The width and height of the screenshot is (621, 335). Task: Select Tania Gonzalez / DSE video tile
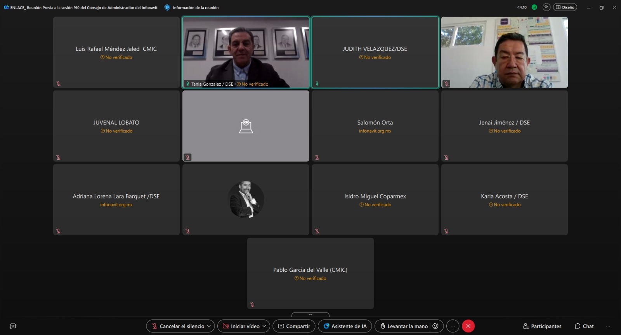pyautogui.click(x=246, y=52)
